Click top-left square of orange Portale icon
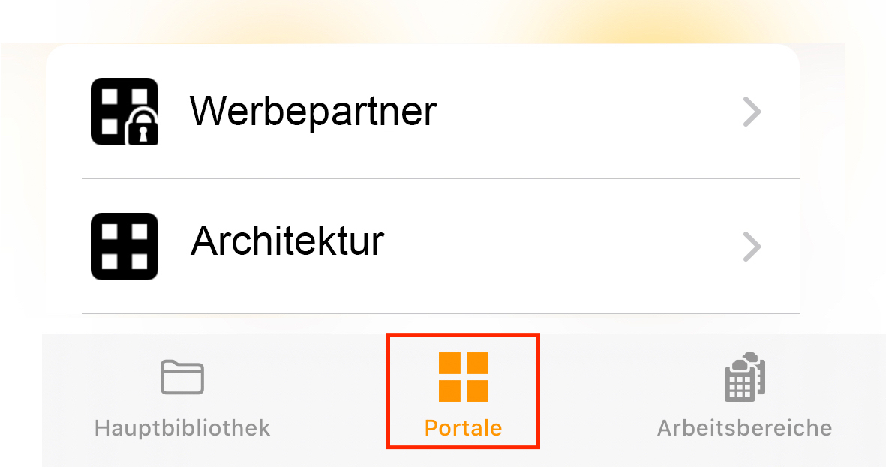 (x=450, y=364)
